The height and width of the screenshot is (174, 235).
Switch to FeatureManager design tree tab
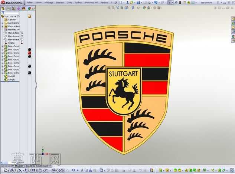3,9
